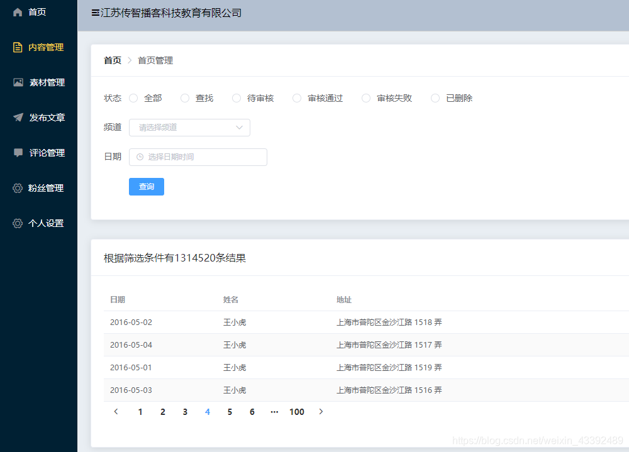Viewport: 629px width, 452px height.
Task: Click the 姓名 column header
Action: 231,300
